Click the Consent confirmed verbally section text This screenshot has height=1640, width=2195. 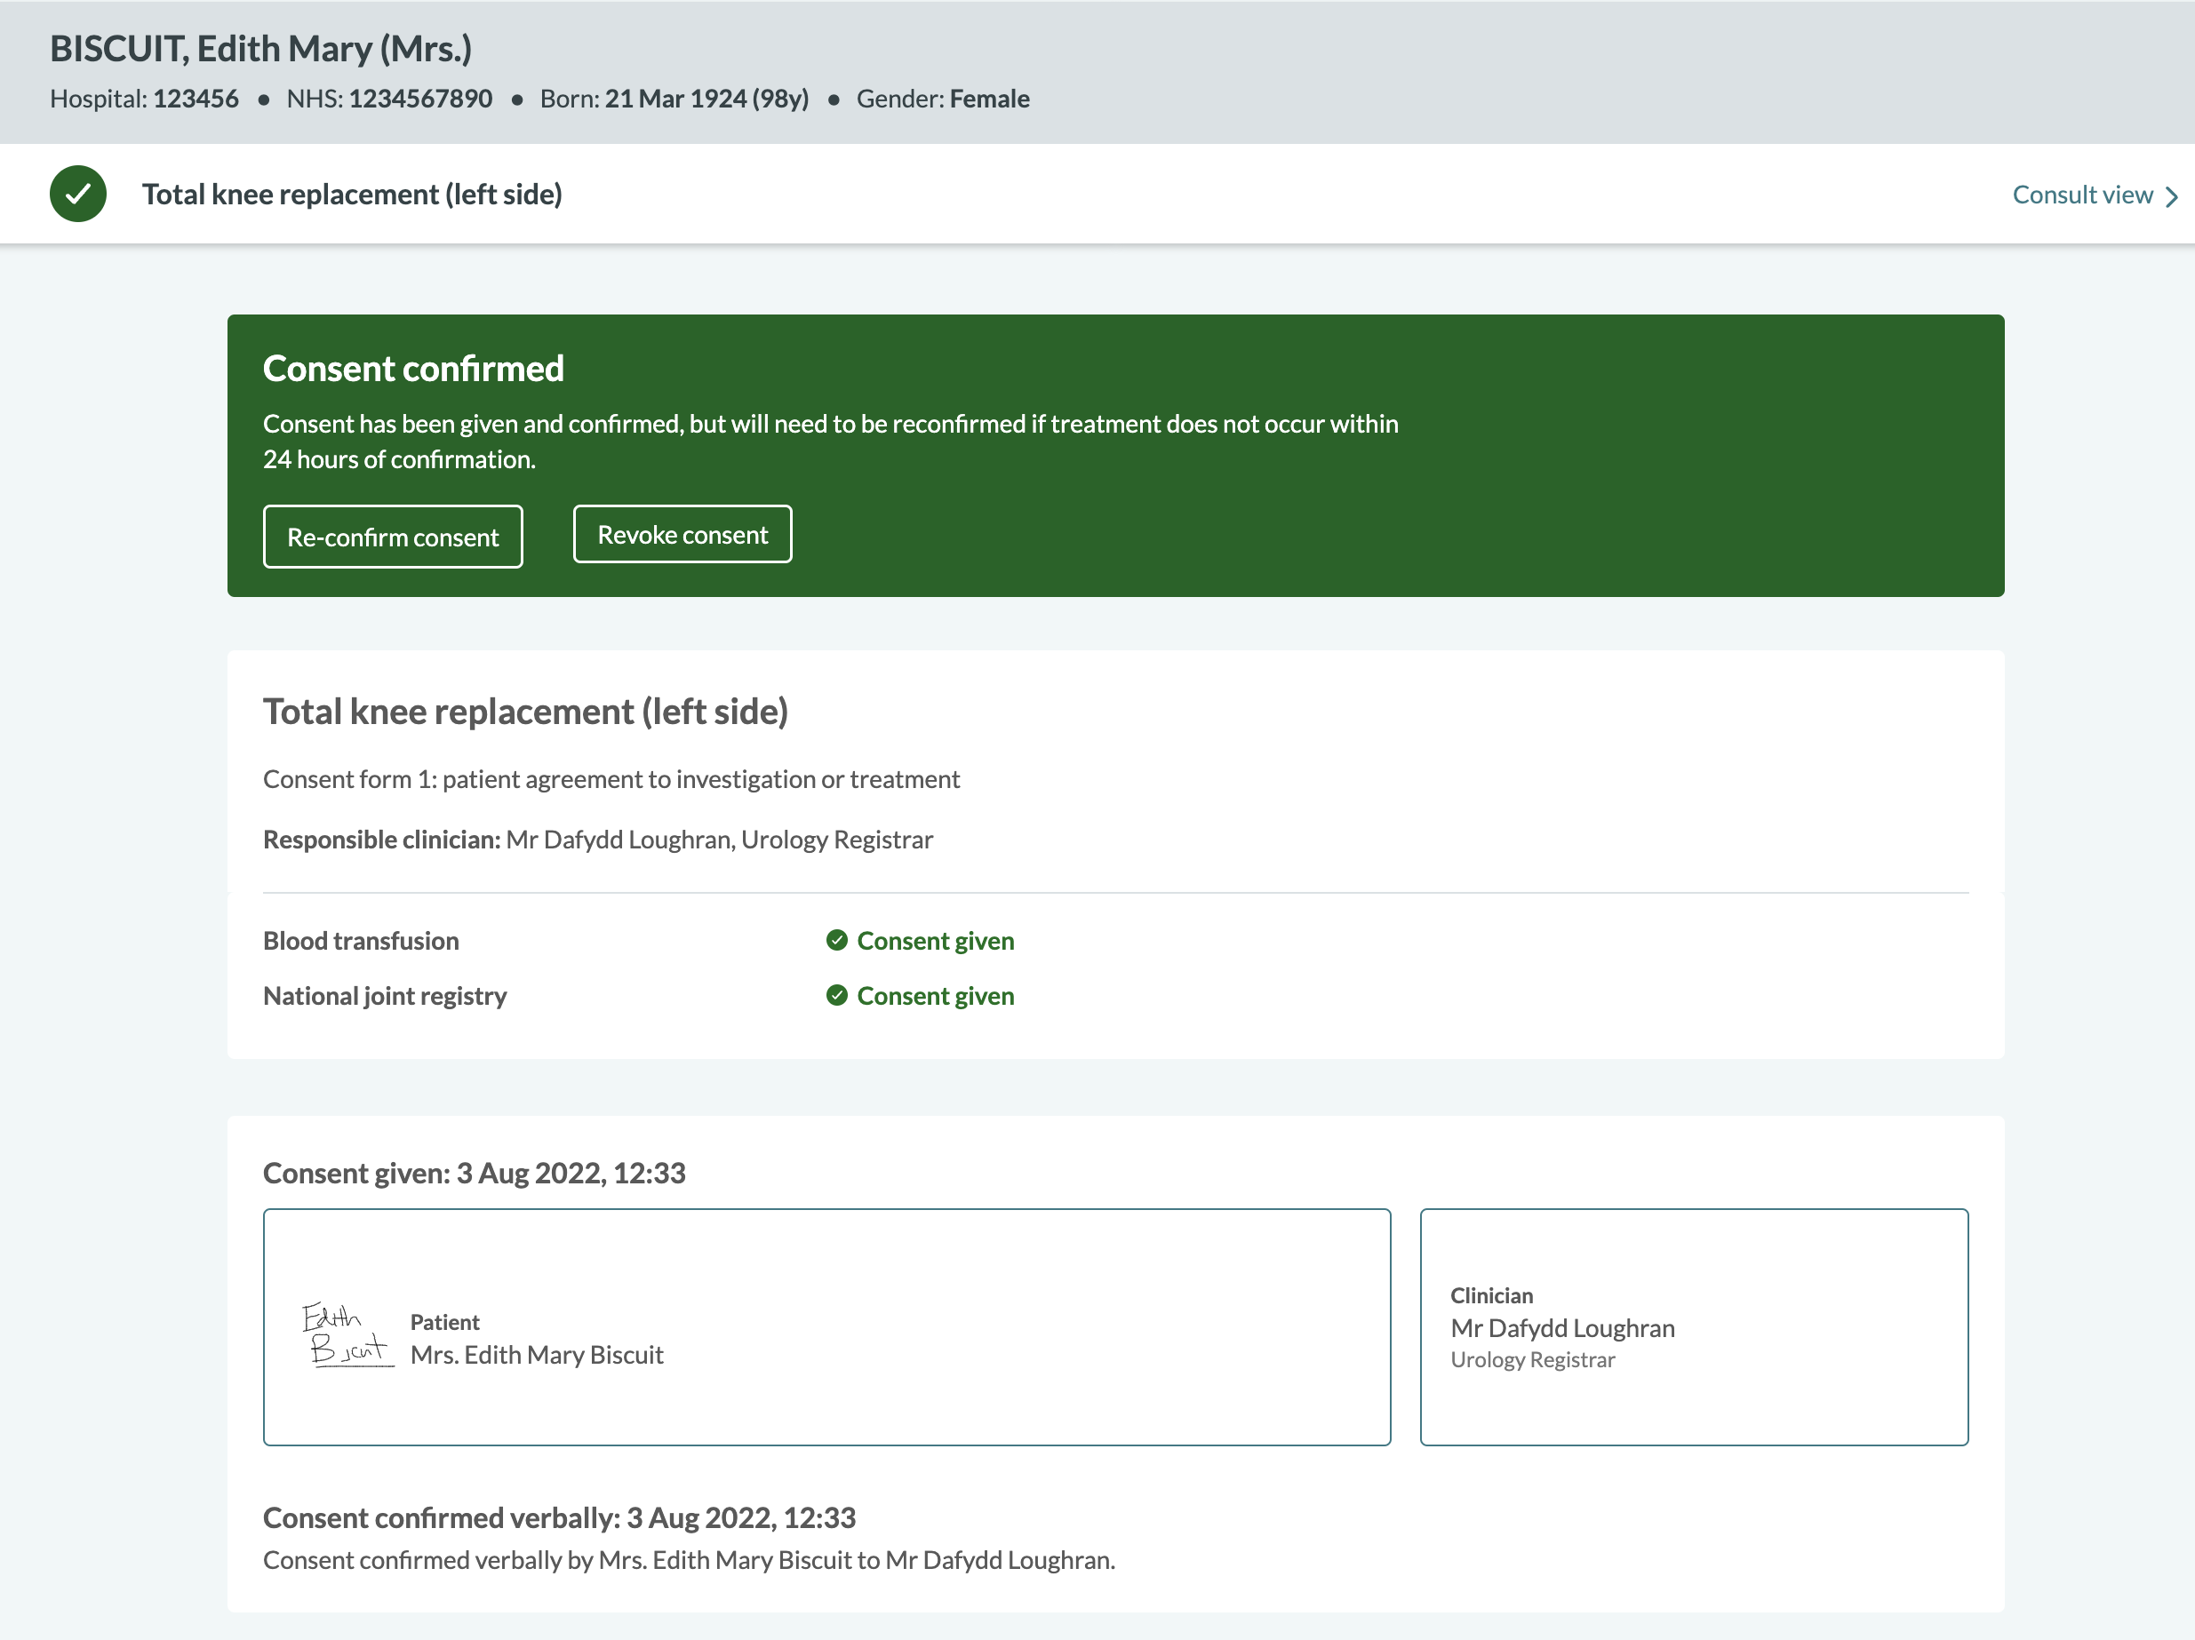[x=689, y=1560]
